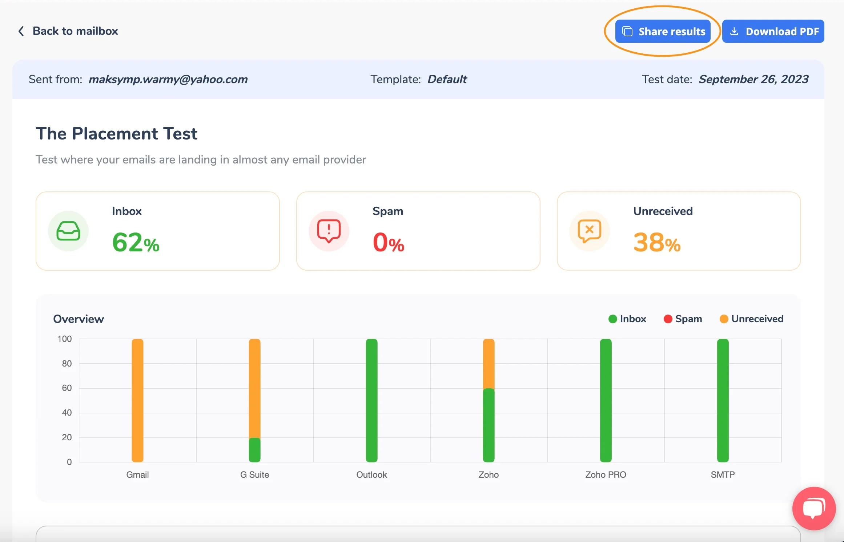Click the green segment of Zoho bar
Screen dimensions: 844x542
tap(489, 425)
